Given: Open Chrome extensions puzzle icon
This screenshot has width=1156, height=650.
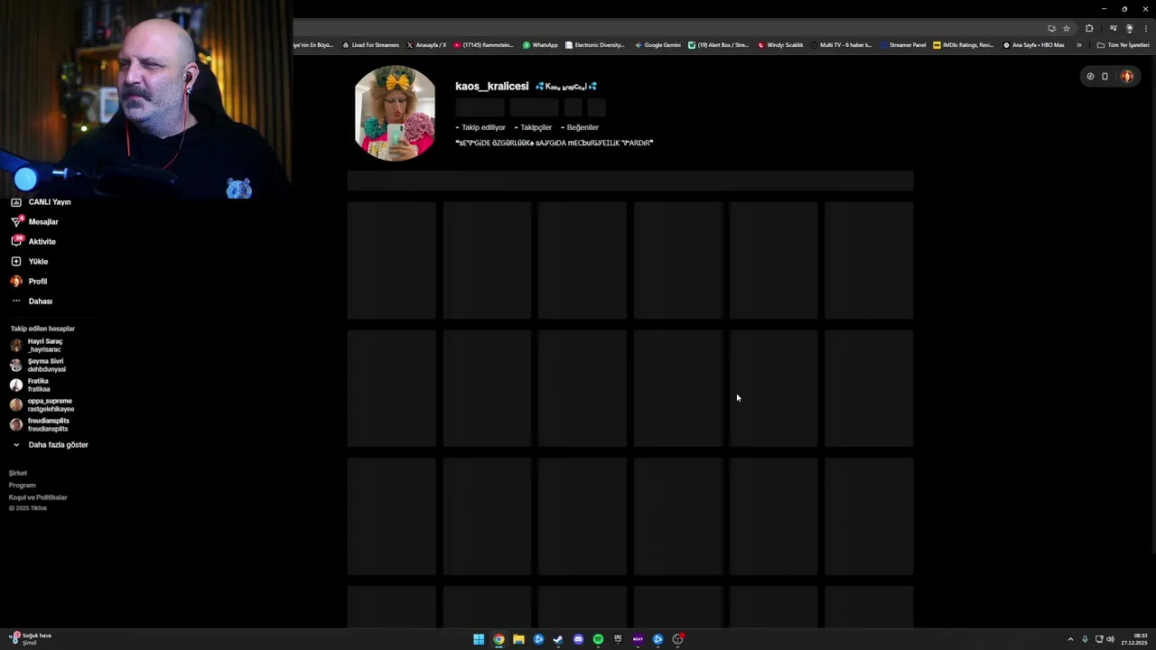Looking at the screenshot, I should (x=1089, y=28).
